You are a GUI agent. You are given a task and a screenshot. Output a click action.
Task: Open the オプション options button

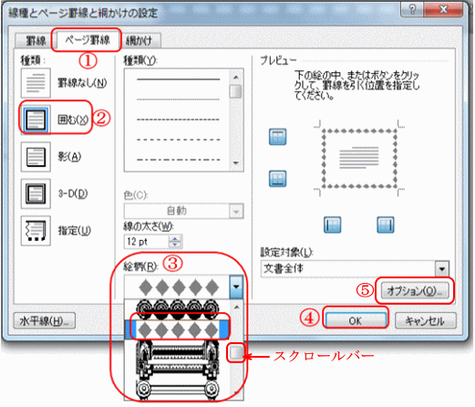click(x=415, y=291)
